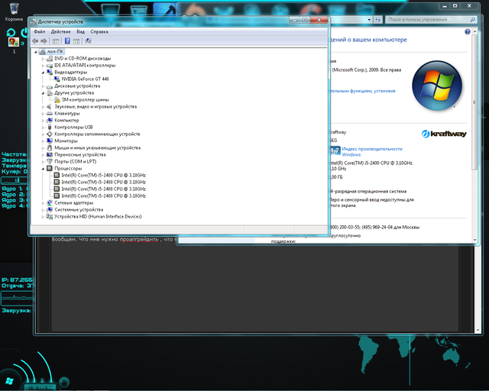489x391 pixels.
Task: Expand Звуковые, видео и игровые устройства
Action: coord(43,107)
